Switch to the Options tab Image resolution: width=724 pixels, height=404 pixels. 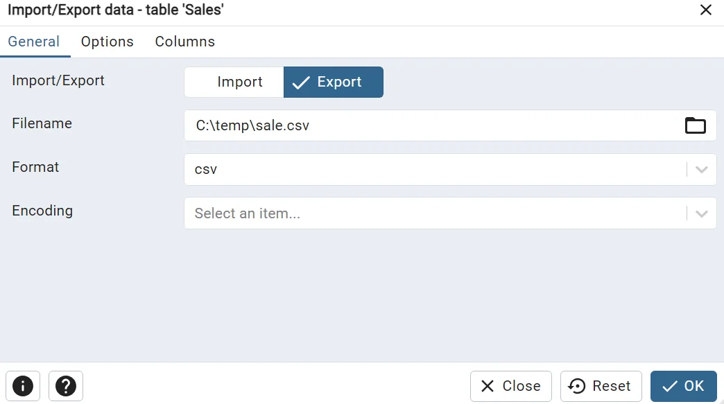(x=107, y=42)
